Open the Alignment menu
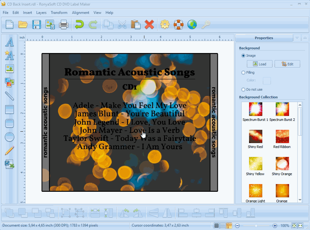The image size is (310, 230). coord(80,13)
